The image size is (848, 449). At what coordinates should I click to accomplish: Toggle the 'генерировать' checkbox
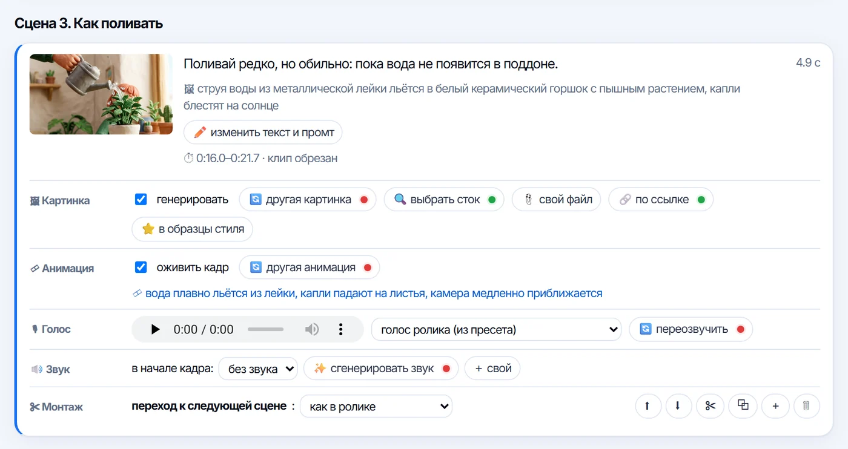click(x=141, y=199)
